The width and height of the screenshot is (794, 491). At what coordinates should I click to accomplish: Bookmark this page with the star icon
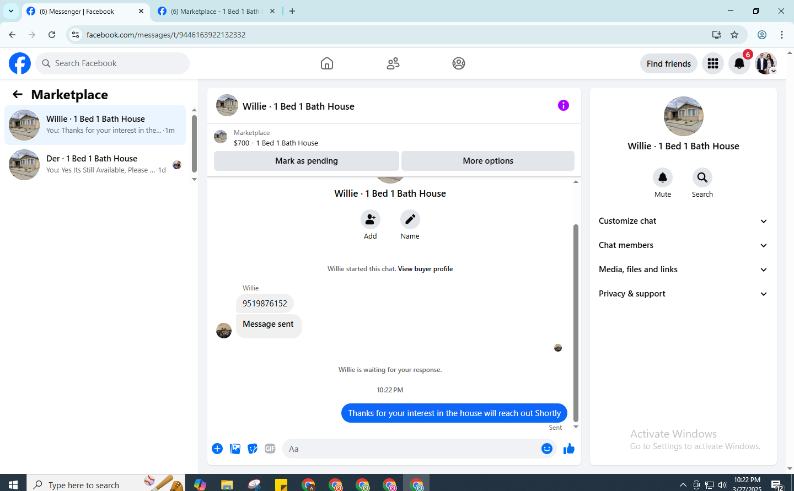click(734, 35)
